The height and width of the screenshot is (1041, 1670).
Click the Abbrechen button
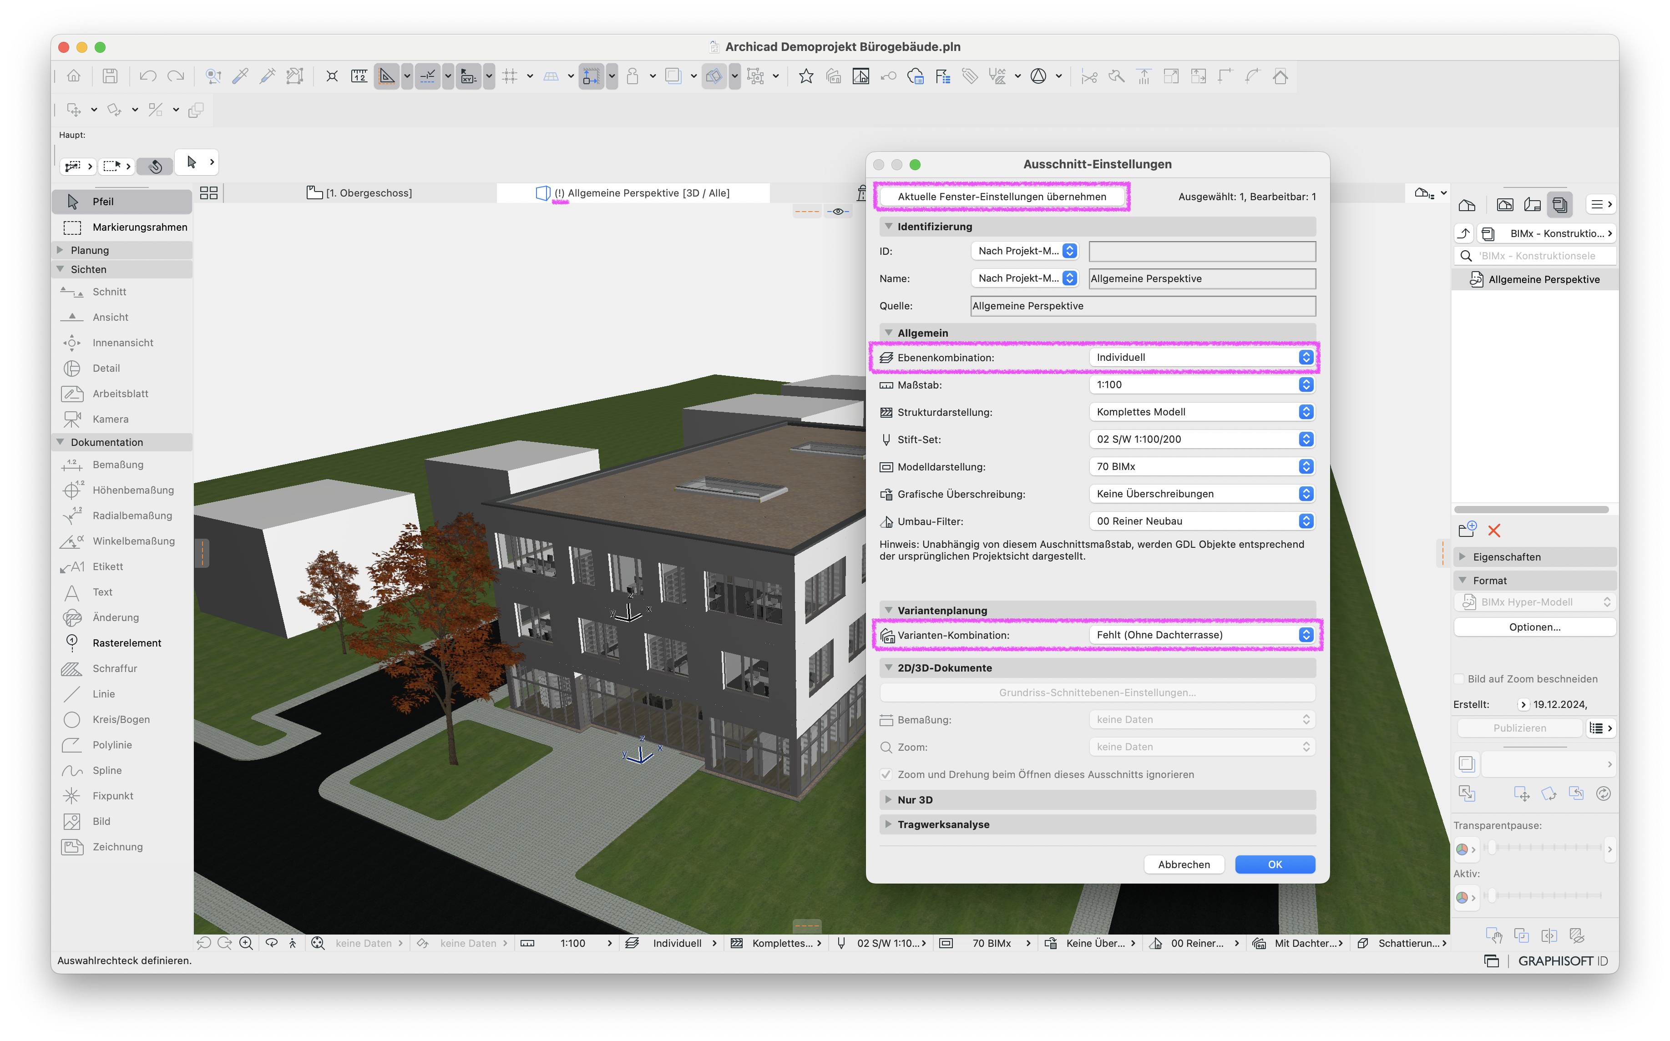pyautogui.click(x=1184, y=865)
